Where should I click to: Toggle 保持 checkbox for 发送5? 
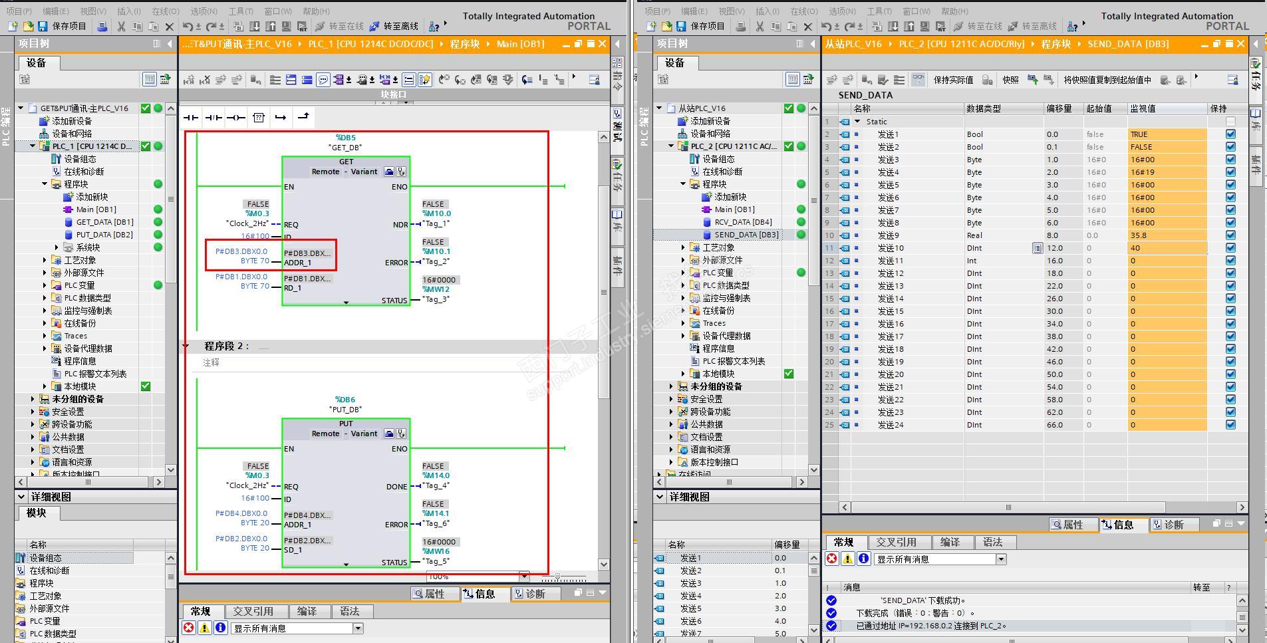[x=1230, y=185]
